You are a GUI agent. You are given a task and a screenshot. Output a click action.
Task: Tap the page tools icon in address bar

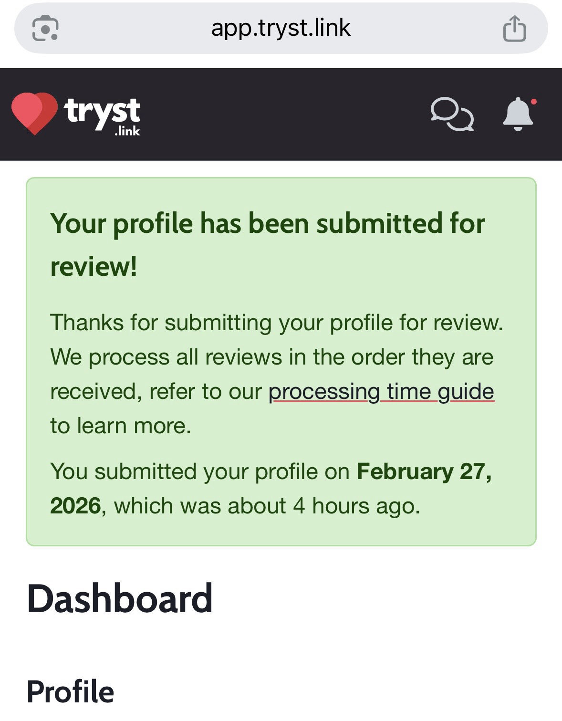pos(45,28)
